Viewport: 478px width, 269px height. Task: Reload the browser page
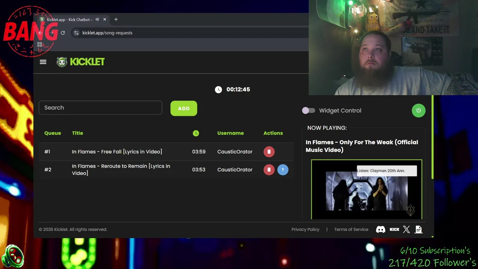pos(63,33)
